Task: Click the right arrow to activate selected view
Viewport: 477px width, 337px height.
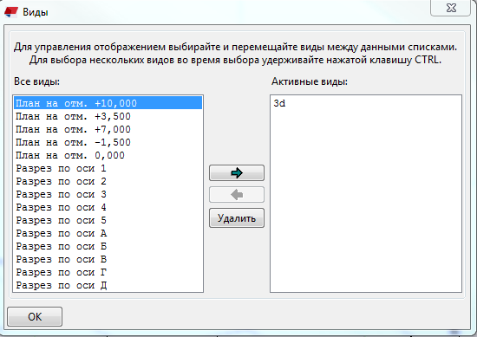Action: 237,173
